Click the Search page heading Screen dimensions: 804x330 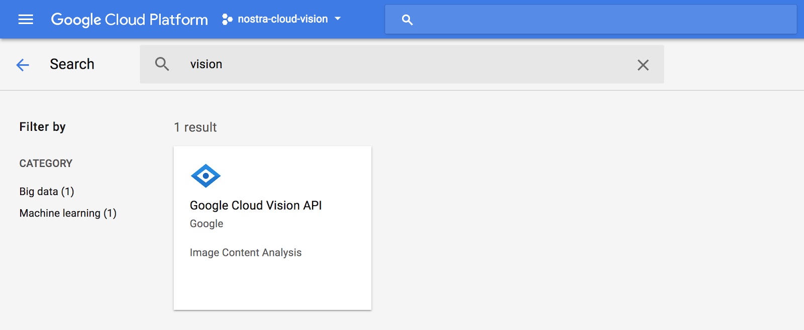tap(72, 64)
